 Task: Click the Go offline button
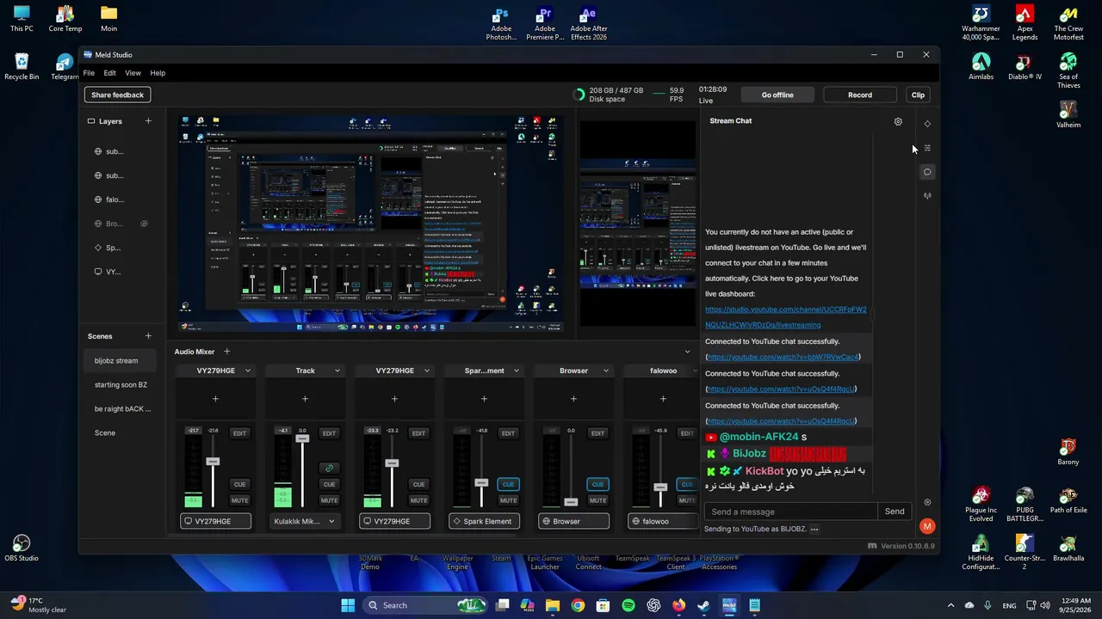click(777, 95)
